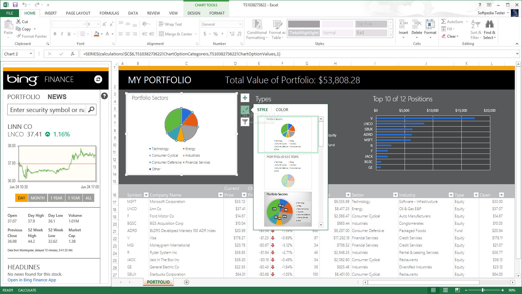This screenshot has height=294, width=522.
Task: Open the INSERT ribbon tab
Action: tap(51, 13)
